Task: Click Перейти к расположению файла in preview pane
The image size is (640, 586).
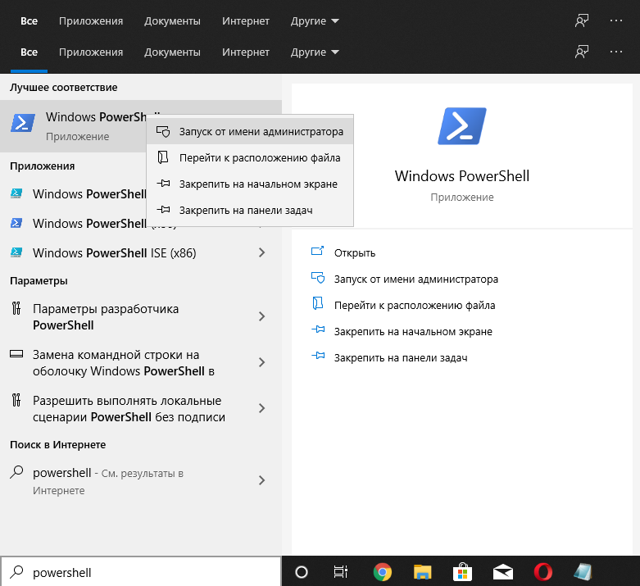Action: point(415,305)
